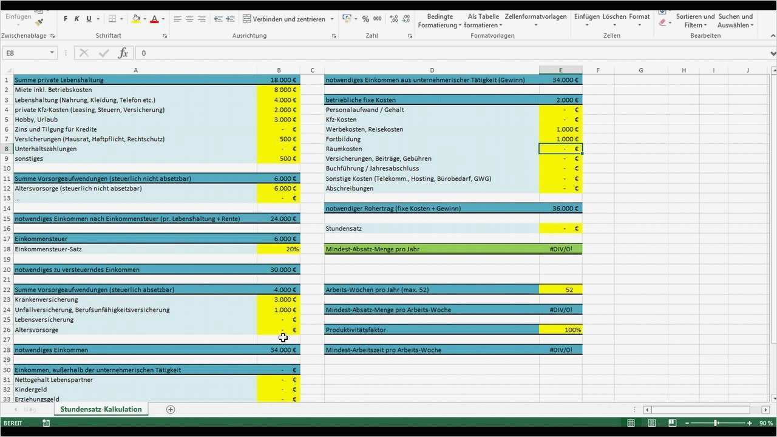The width and height of the screenshot is (777, 437).
Task: Apply underline with the U icon
Action: (89, 19)
